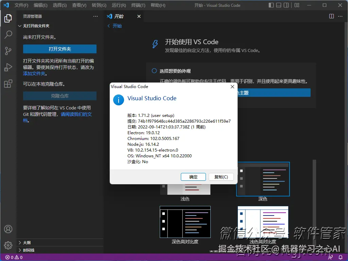Click the commit hash 提交 line

pyautogui.click(x=179, y=121)
